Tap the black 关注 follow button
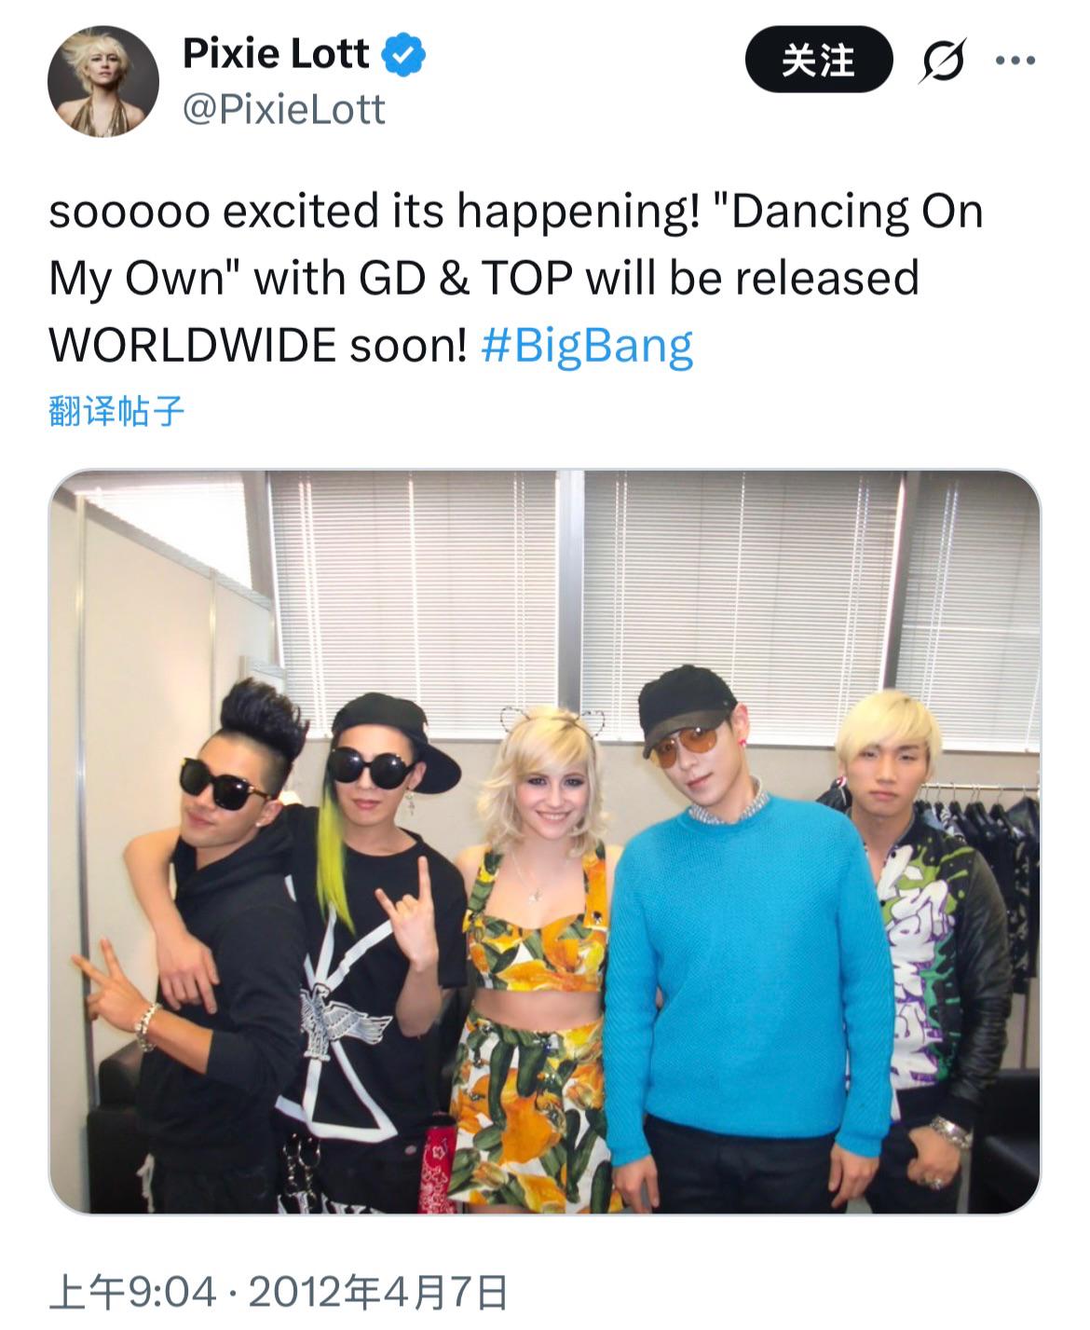The width and height of the screenshot is (1090, 1330). pyautogui.click(x=819, y=61)
